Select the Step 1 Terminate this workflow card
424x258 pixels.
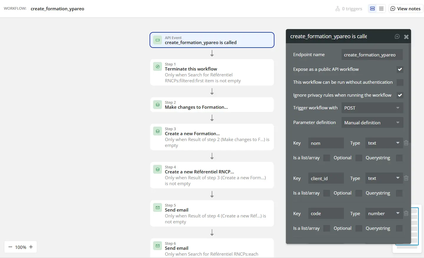point(212,72)
